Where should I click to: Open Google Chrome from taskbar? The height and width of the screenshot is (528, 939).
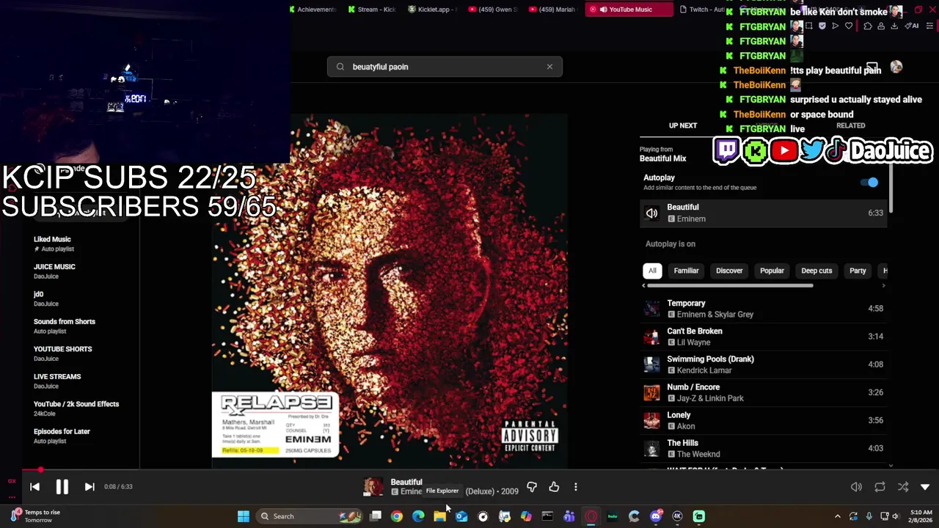tap(397, 516)
